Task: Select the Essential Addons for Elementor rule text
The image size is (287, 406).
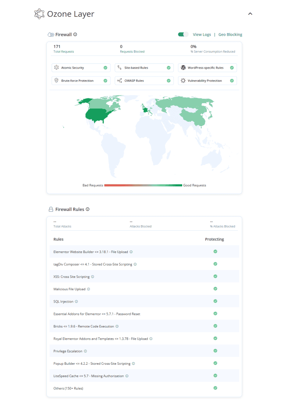Action: point(97,314)
